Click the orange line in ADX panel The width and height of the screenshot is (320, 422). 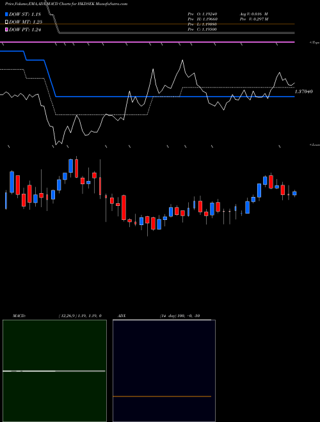pos(162,396)
